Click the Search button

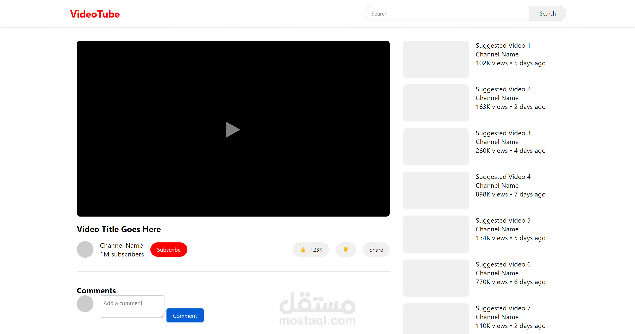click(548, 14)
